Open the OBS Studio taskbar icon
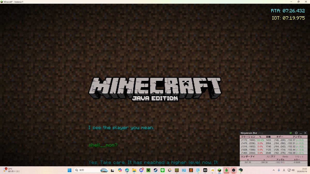 click(x=234, y=170)
